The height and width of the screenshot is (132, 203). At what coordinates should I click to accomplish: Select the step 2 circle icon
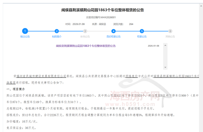pyautogui.click(x=57, y=31)
